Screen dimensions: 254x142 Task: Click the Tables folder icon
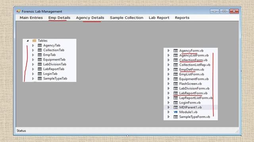click(x=34, y=41)
